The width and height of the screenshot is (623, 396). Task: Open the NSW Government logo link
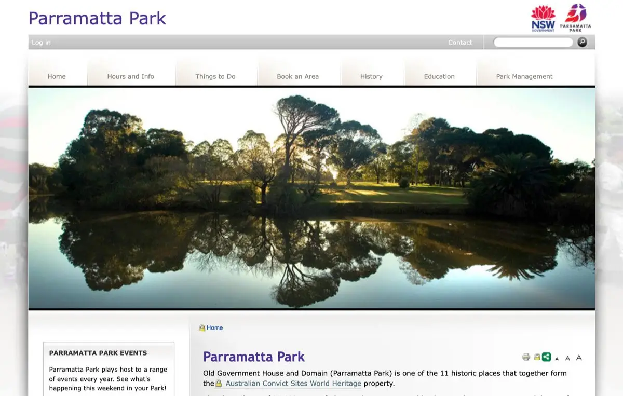[x=543, y=19]
